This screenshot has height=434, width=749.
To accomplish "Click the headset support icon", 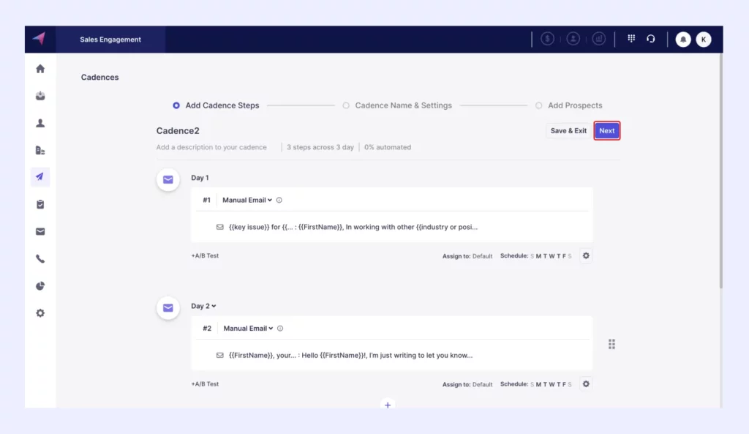I will 650,39.
